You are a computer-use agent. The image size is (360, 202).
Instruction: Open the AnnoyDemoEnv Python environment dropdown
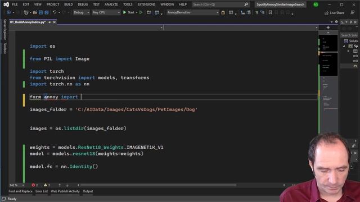[192, 12]
